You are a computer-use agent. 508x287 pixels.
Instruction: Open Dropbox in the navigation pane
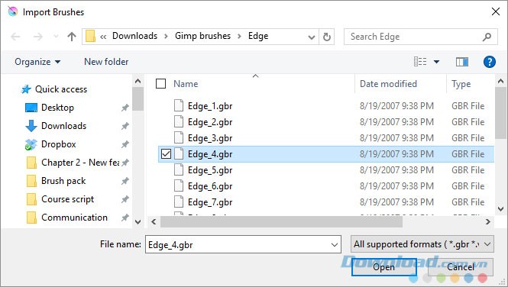pyautogui.click(x=50, y=144)
